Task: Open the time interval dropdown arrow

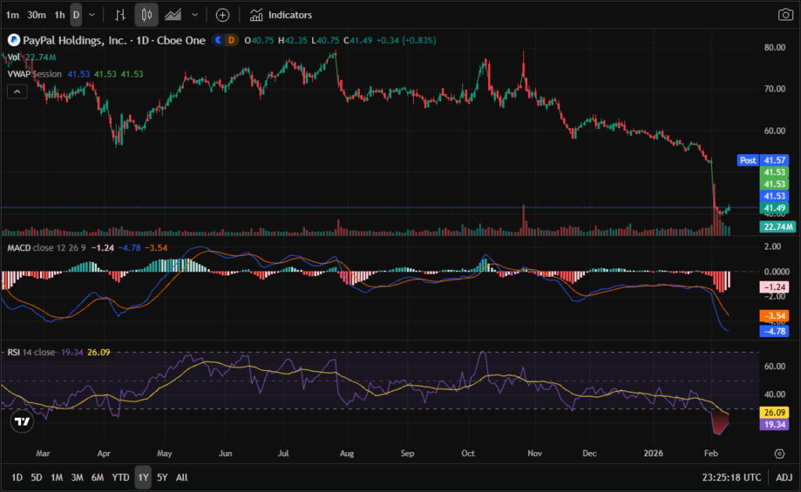Action: (x=93, y=15)
